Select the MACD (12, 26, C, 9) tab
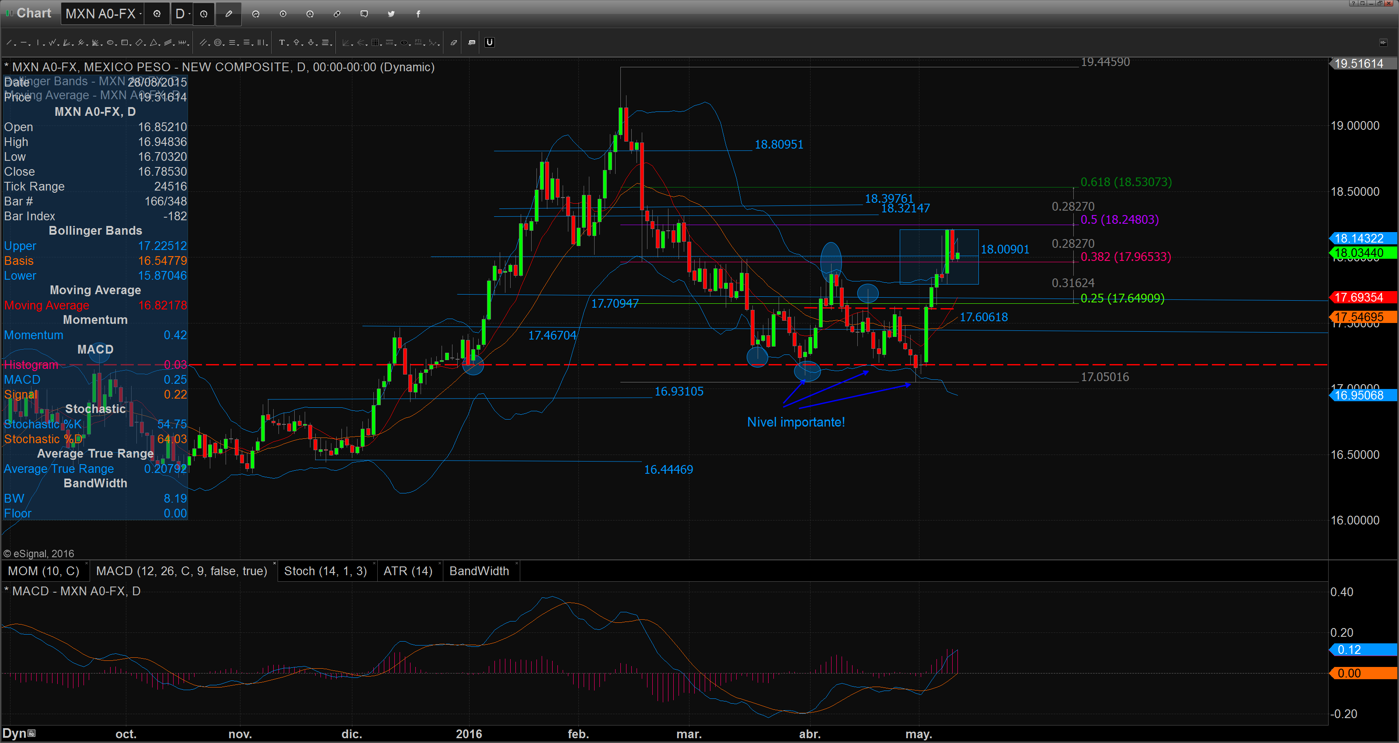The image size is (1399, 743). coord(181,571)
